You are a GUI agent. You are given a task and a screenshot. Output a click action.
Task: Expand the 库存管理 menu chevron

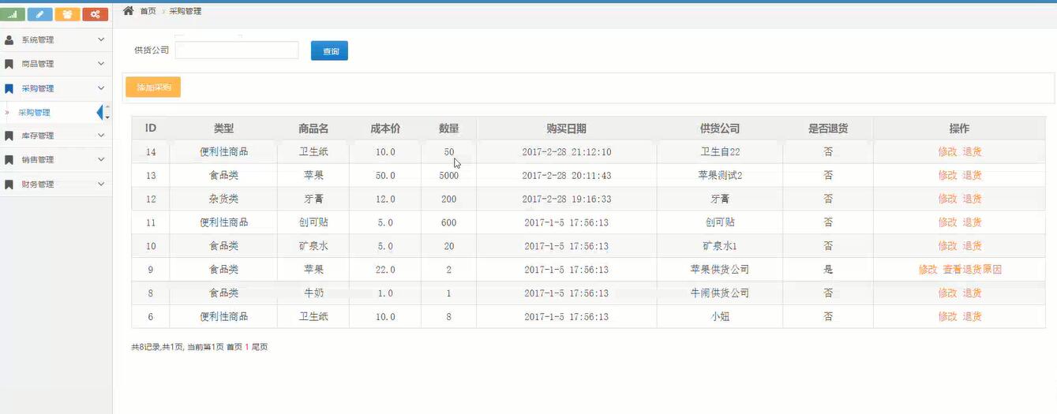[101, 136]
